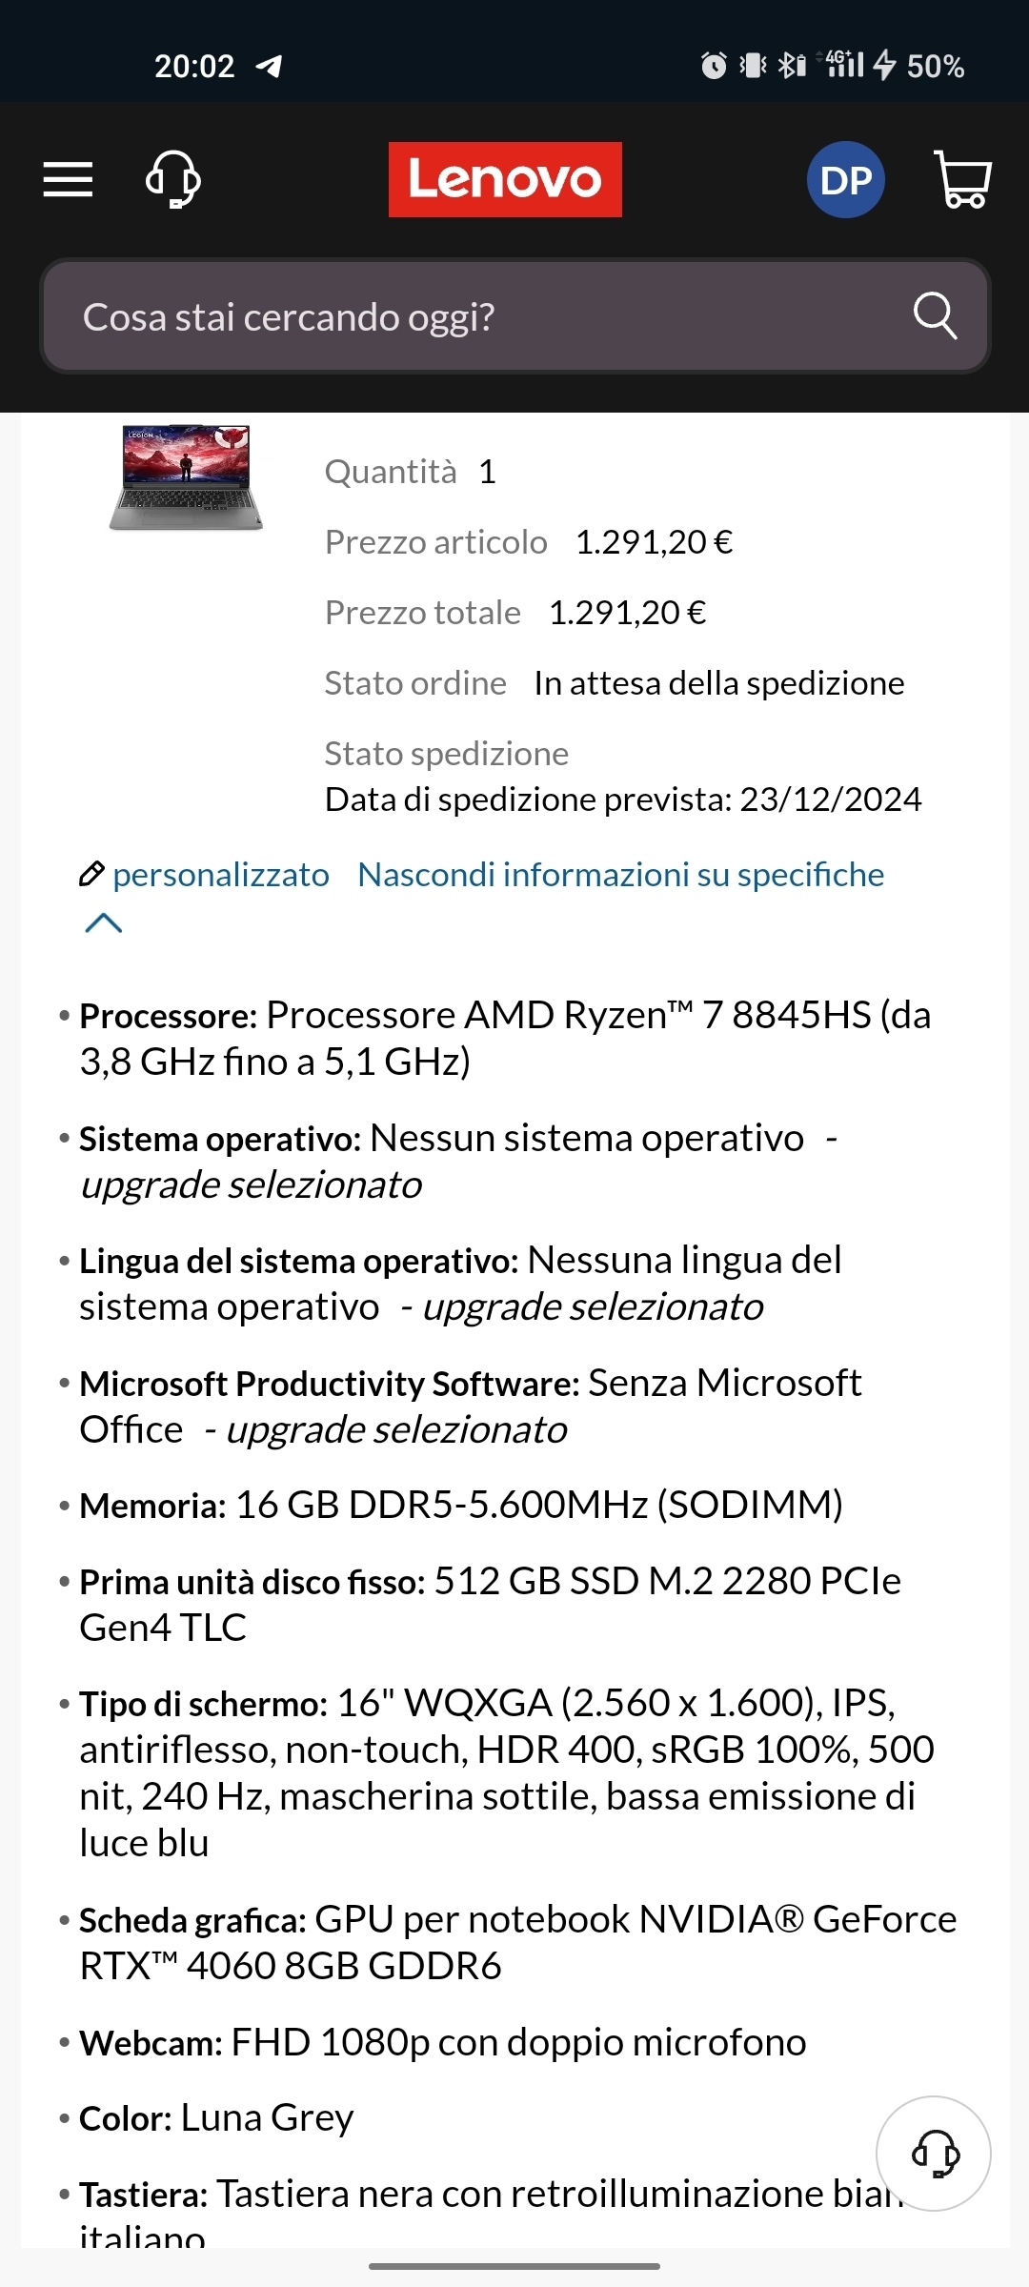Click 'Nascondi informazioni su specifiche' link
The image size is (1029, 2287).
(621, 875)
